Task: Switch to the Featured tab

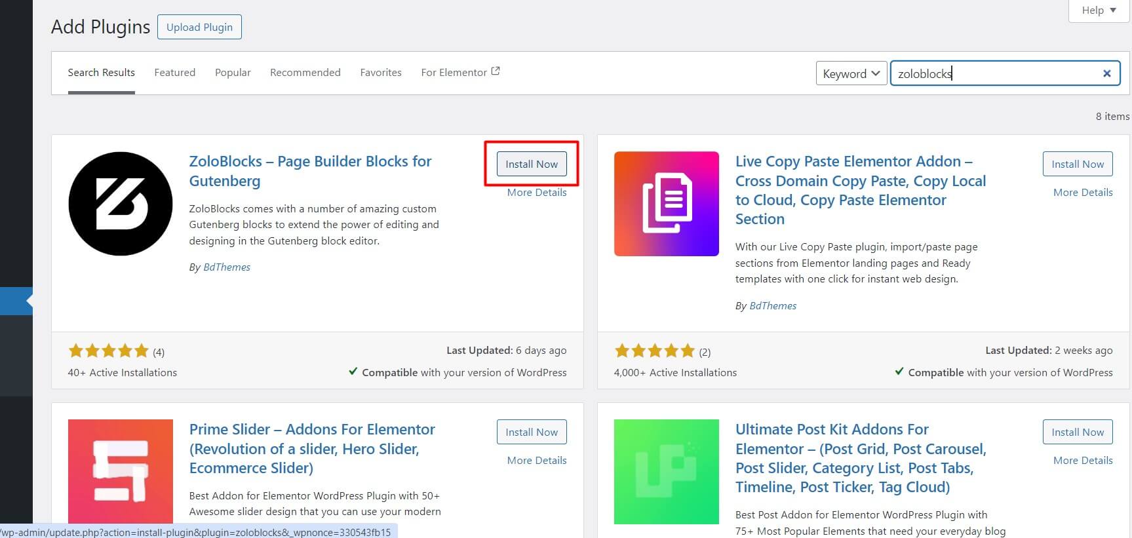Action: (175, 73)
